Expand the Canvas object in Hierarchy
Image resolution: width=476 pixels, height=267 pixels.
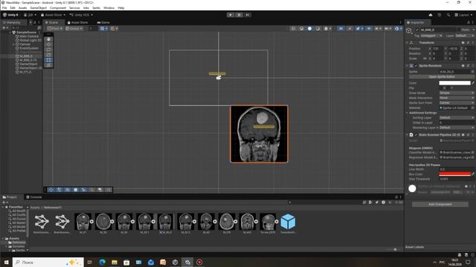13,44
